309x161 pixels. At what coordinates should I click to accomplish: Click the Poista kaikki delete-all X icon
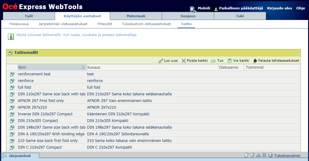tap(184, 61)
